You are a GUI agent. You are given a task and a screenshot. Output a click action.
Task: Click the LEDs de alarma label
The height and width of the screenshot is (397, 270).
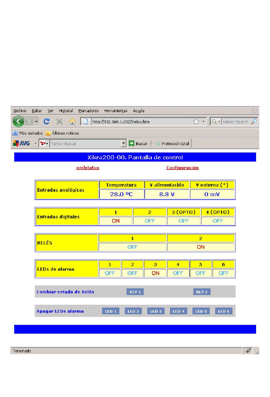click(x=56, y=269)
